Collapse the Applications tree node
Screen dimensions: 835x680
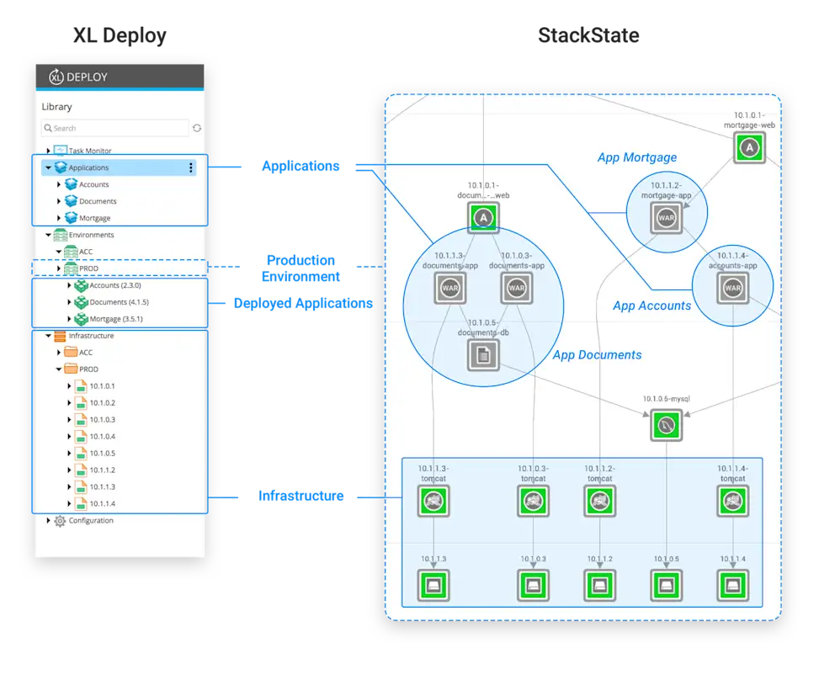coord(48,167)
